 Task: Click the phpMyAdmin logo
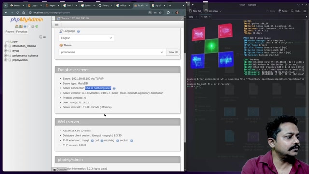27,19
